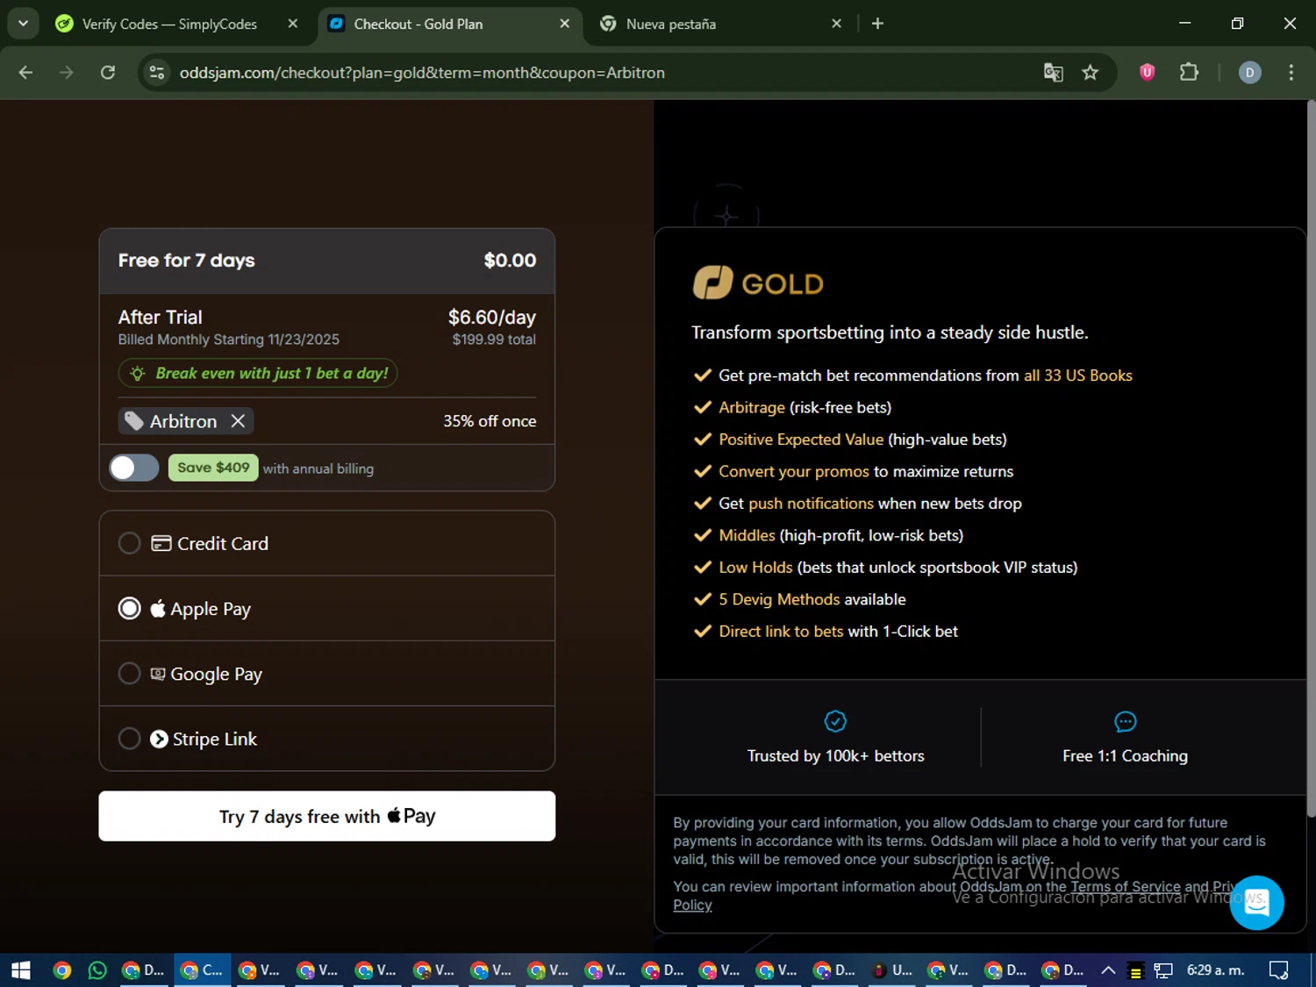Choose the Stripe Link payment option
Viewport: 1316px width, 987px height.
coord(327,739)
